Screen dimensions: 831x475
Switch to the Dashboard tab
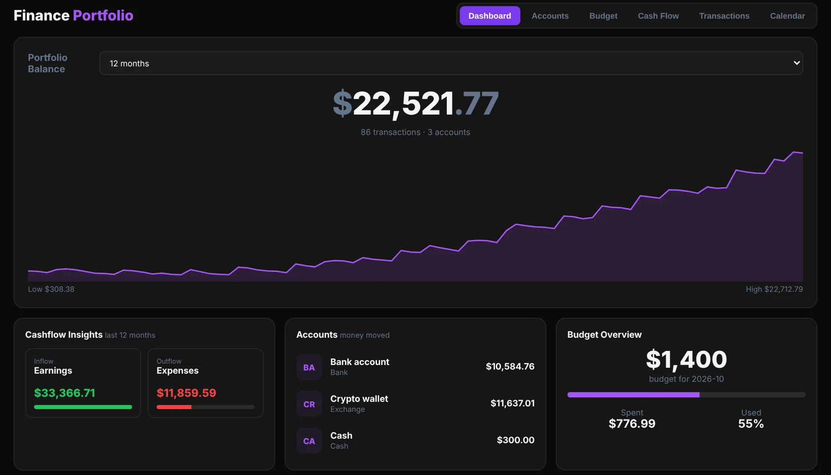[490, 16]
